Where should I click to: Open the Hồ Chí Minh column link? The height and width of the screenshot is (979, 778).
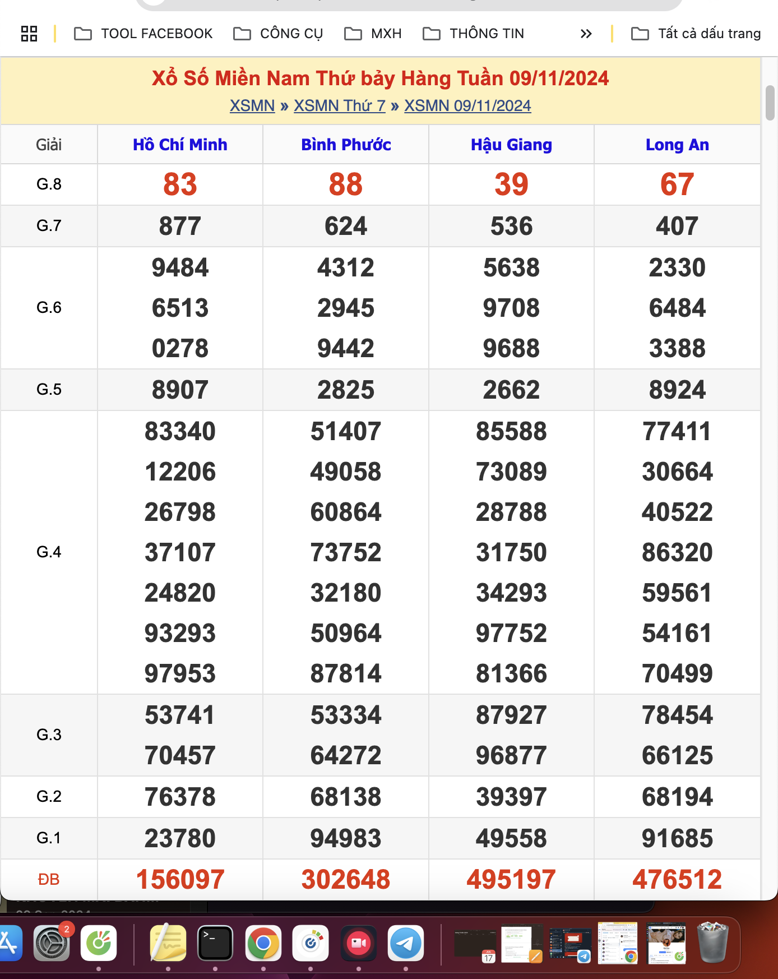pos(180,145)
